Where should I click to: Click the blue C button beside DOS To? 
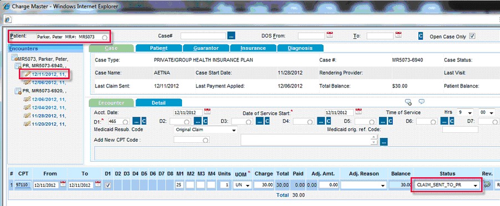[x=421, y=35]
